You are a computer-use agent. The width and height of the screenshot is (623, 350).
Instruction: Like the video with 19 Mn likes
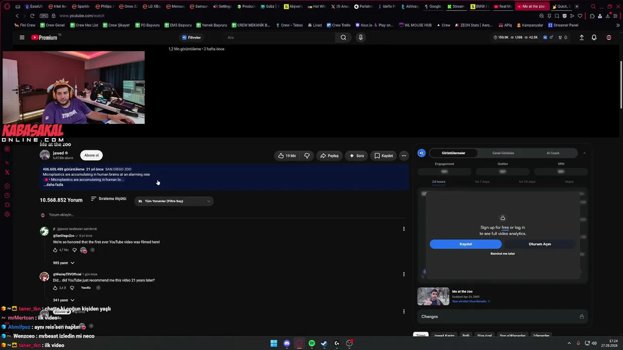tap(287, 156)
